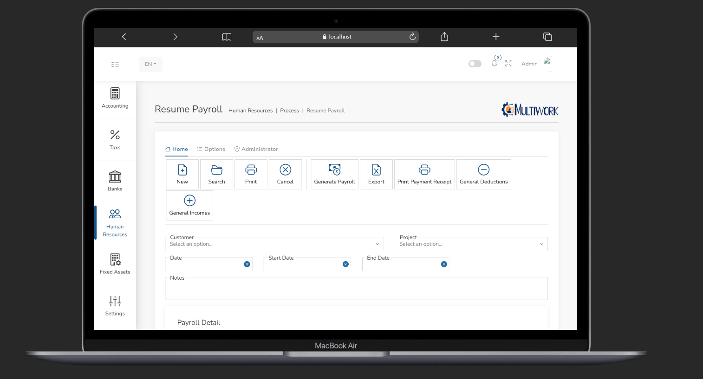The height and width of the screenshot is (379, 703).
Task: Click the Print Payment Receipt icon
Action: pos(424,170)
